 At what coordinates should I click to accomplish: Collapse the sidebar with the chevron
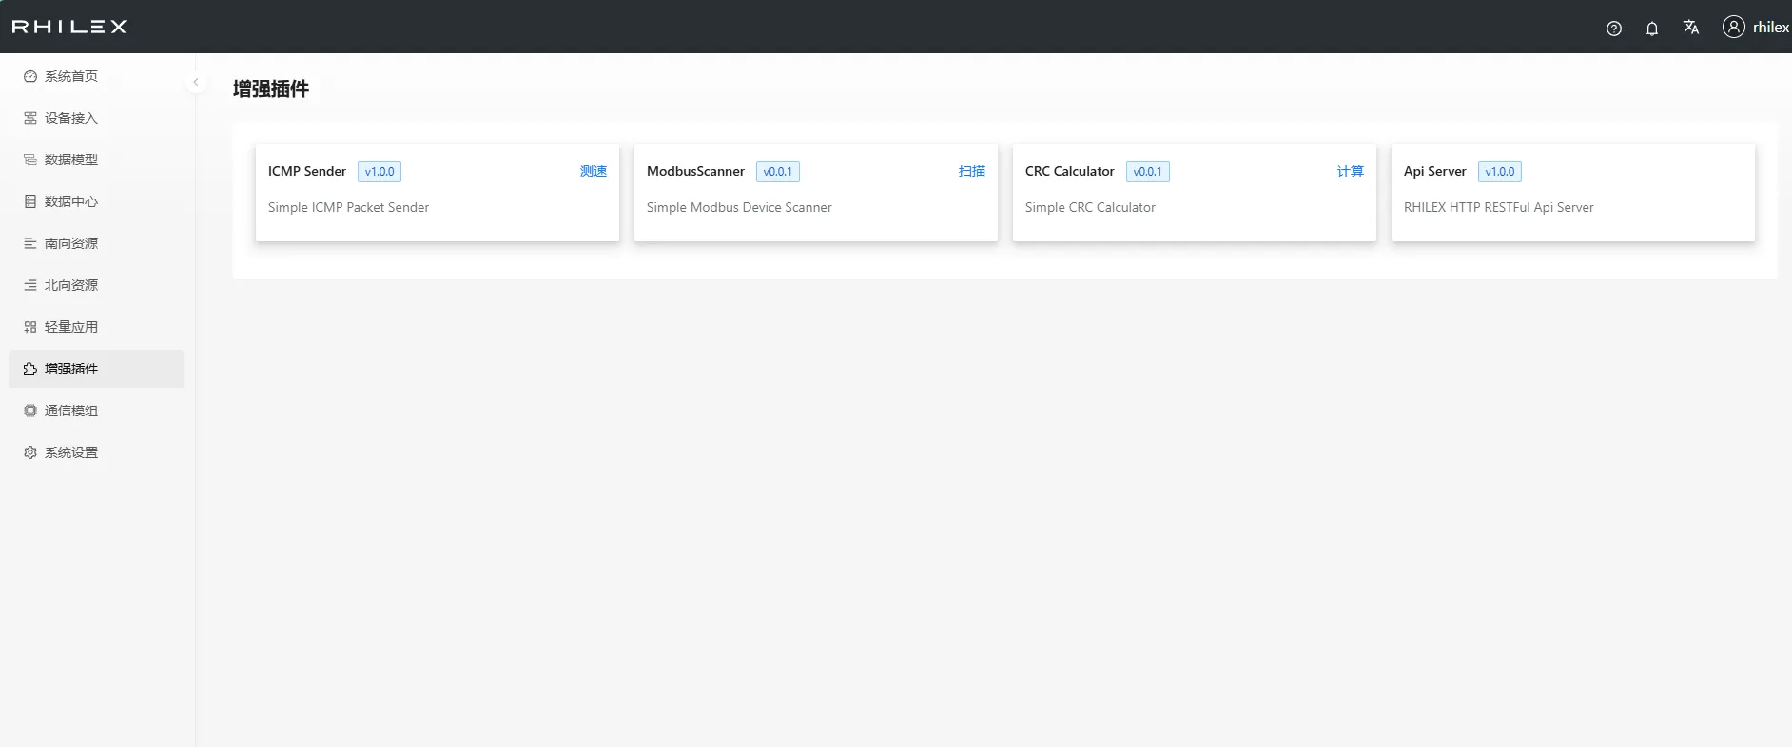click(196, 83)
